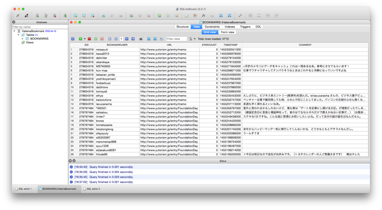Switch to the Triggers tab
Screen dimensions: 382x210
coord(245,27)
